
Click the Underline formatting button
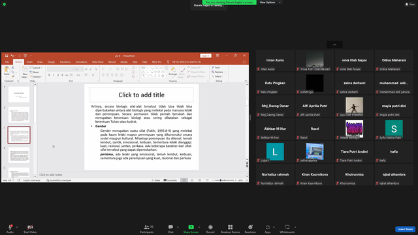(x=58, y=75)
